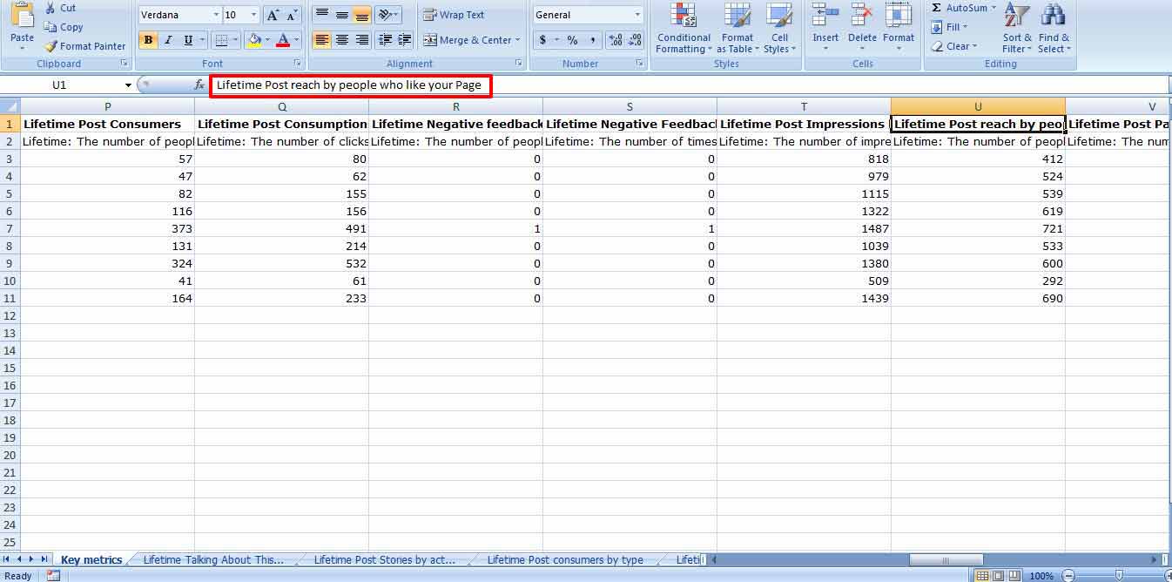This screenshot has width=1172, height=582.
Task: Switch to Lifetime Talking About This sheet
Action: coord(213,559)
